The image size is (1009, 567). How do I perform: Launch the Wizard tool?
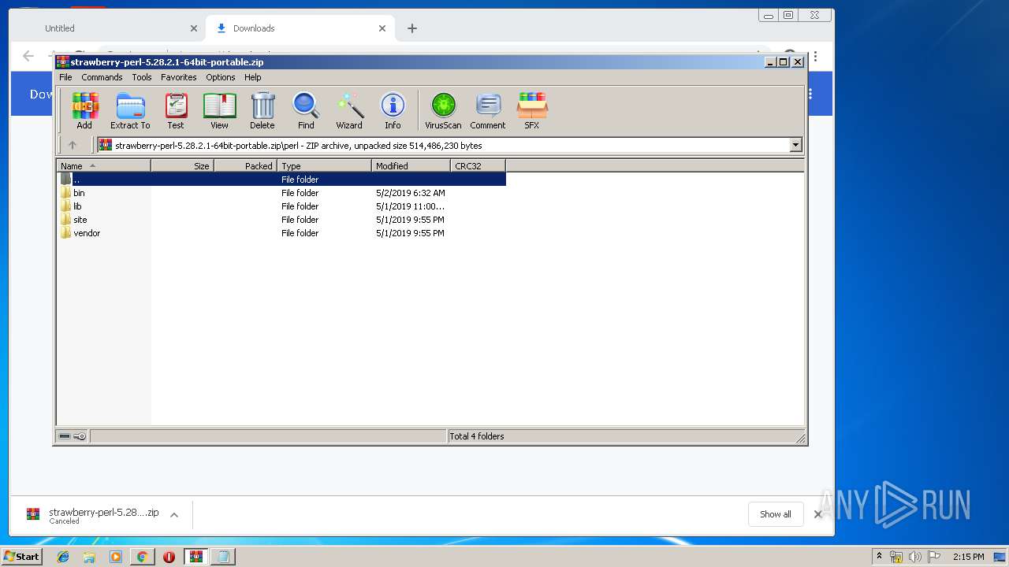(x=349, y=110)
